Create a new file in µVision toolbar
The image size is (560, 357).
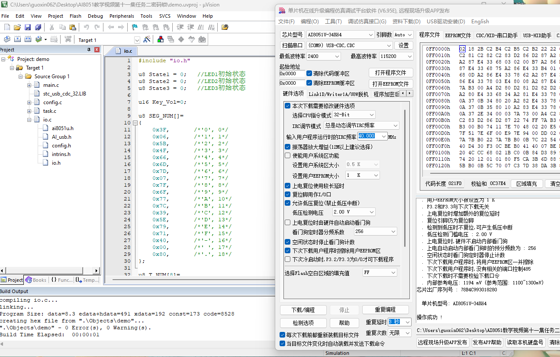coord(6,27)
